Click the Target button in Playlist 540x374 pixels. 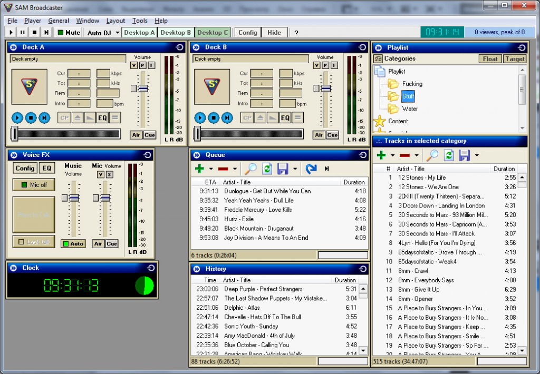click(515, 59)
